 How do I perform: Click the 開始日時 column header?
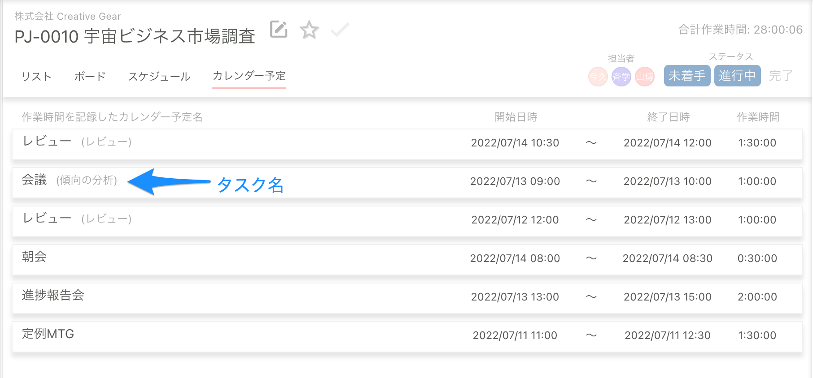515,117
